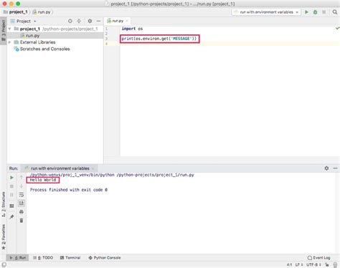Screen dimensions: 340x268
Task: Toggle the Favorites side tab
Action: point(4,237)
